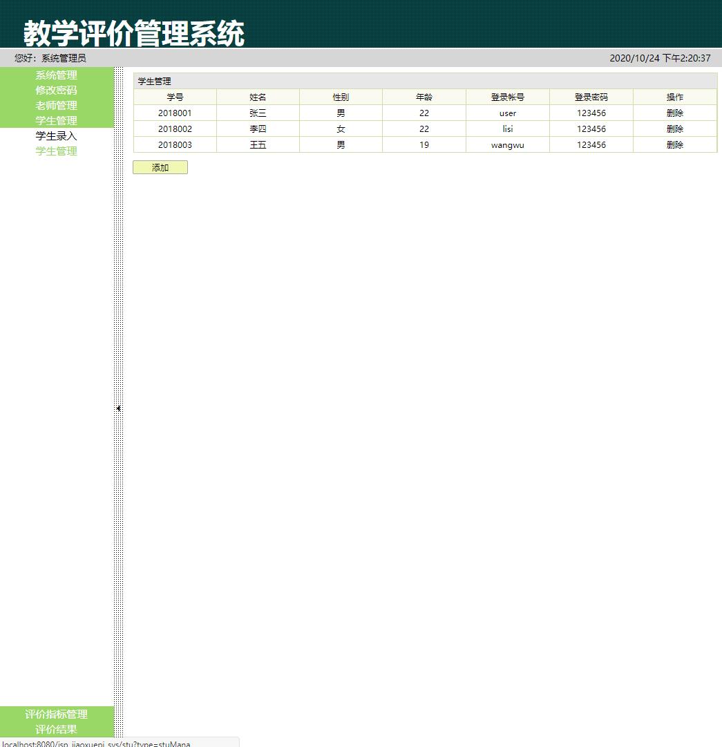Delete student 李四 via the 删除 link
Screen dimensions: 722x747
pos(674,129)
